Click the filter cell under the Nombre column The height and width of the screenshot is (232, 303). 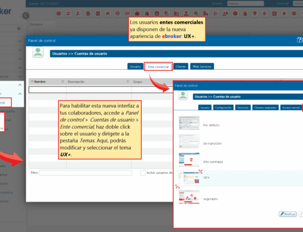48,90
